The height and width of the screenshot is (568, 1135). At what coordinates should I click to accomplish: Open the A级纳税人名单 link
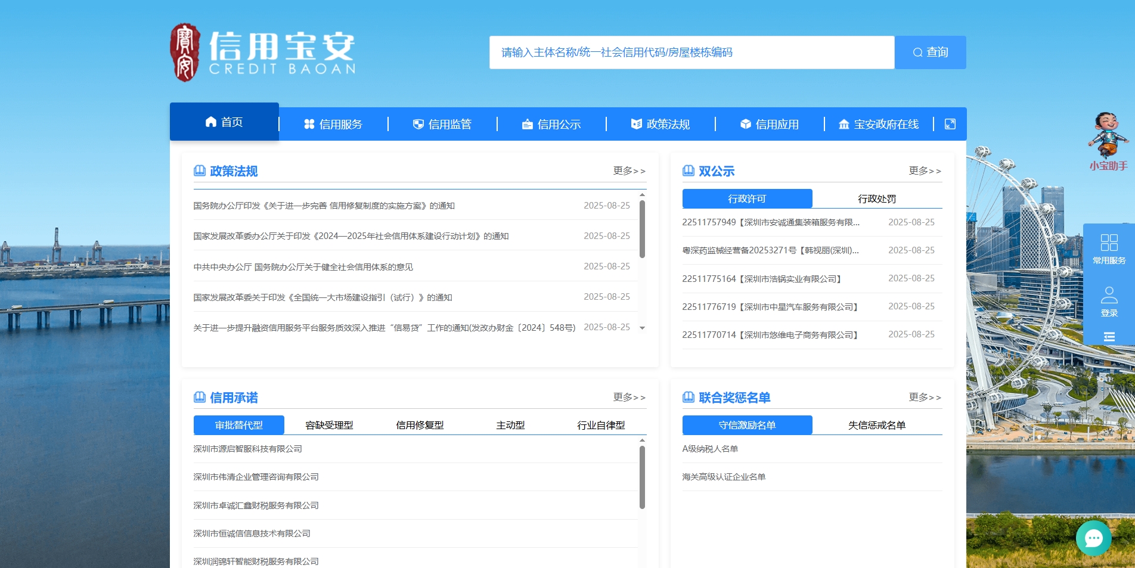710,449
